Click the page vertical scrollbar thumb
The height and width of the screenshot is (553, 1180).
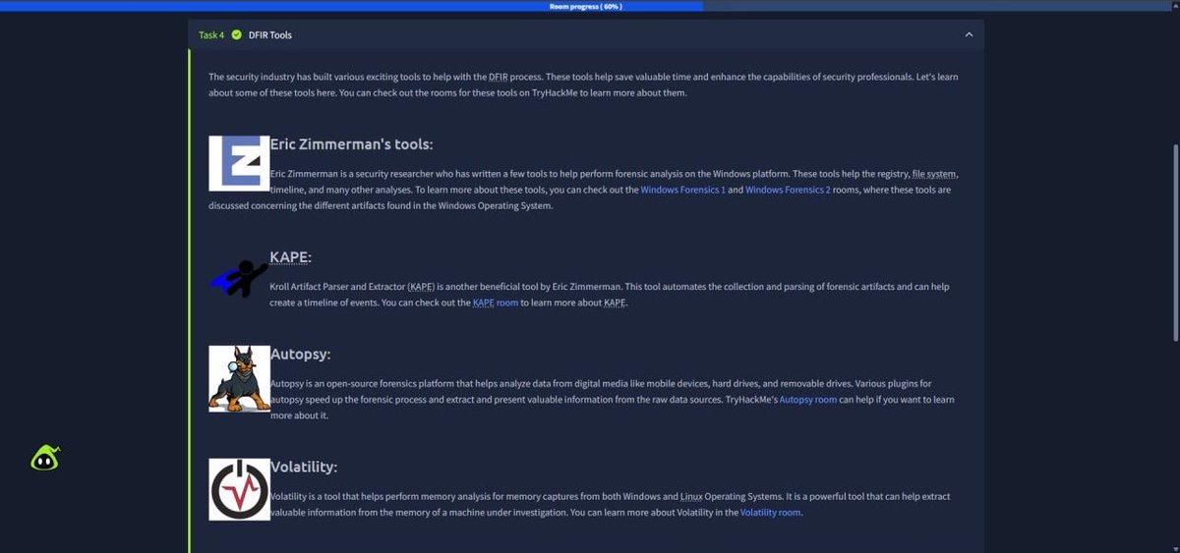[1176, 243]
